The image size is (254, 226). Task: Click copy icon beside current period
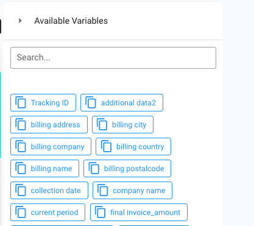[x=21, y=212]
